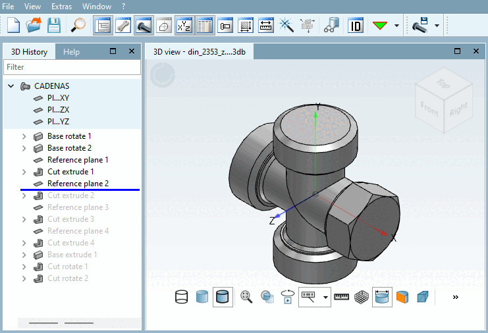
Task: Click the Filter input field
Action: point(72,67)
